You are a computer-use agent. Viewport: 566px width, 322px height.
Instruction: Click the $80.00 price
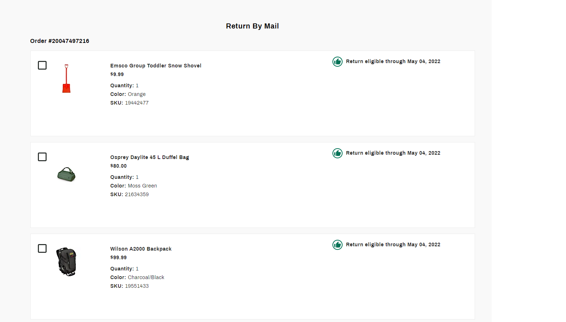tap(119, 166)
